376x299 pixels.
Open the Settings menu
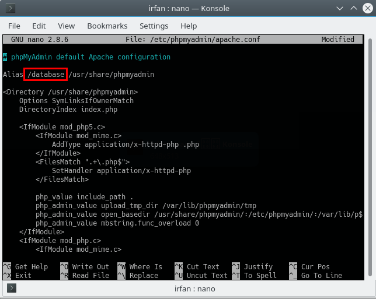pyautogui.click(x=154, y=26)
